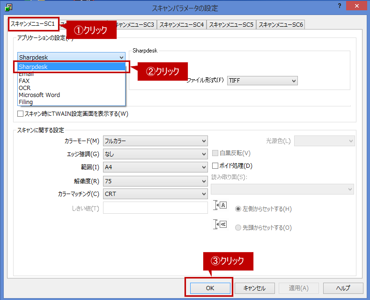The width and height of the screenshot is (370, 300).
Task: Click the left-side document orientation icon
Action: (220, 206)
